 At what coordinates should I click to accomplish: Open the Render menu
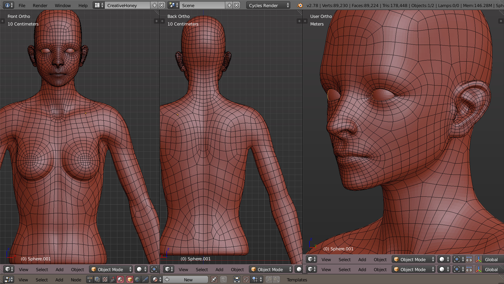click(40, 6)
